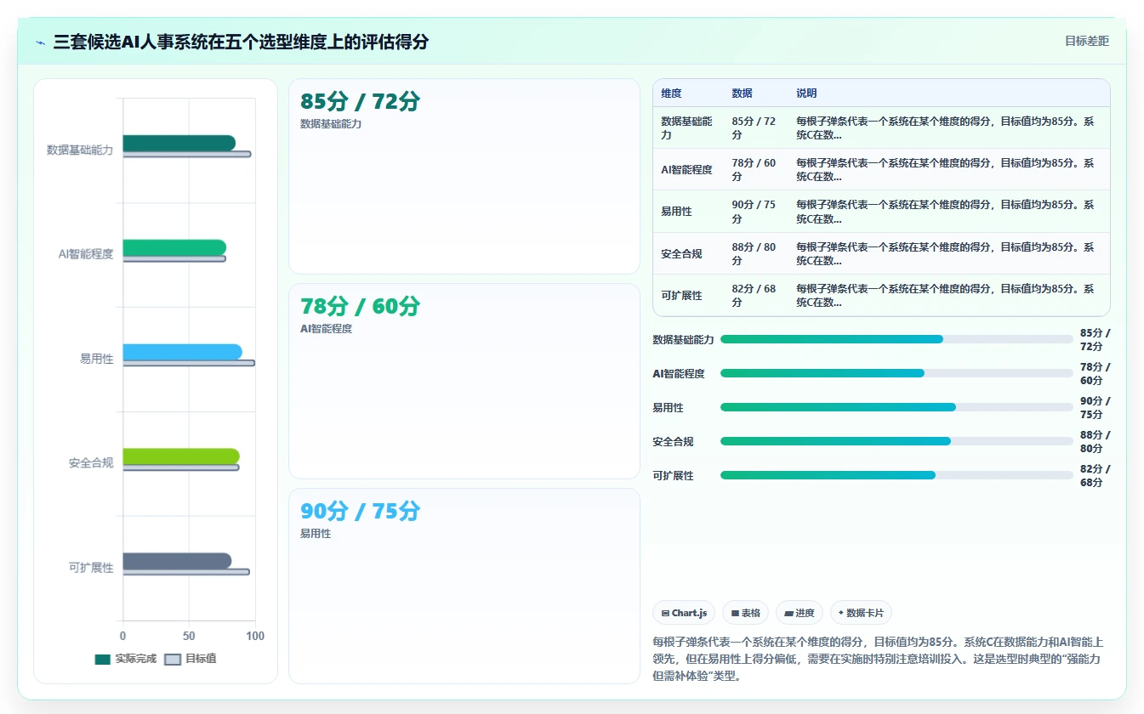The image size is (1144, 714).
Task: Click the 目标差距 label in header
Action: tap(1087, 41)
